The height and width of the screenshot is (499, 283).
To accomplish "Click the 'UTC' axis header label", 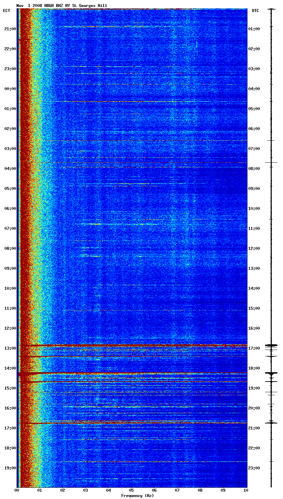I will 255,11.
